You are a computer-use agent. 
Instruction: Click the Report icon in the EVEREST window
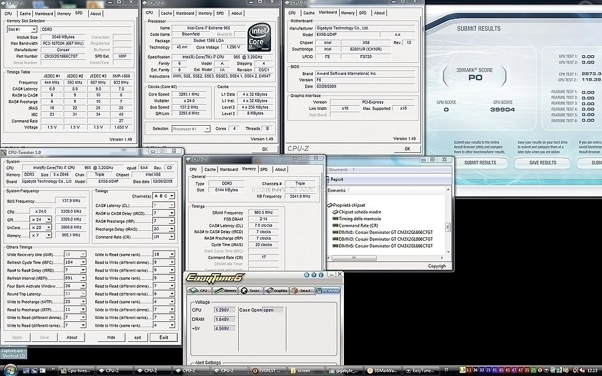click(x=327, y=180)
